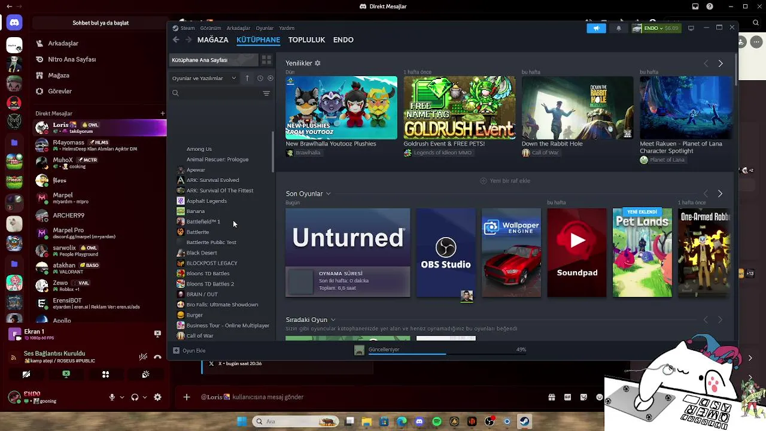766x431 pixels.
Task: Stop Discord screen share Ekran 1
Action: pyautogui.click(x=157, y=333)
